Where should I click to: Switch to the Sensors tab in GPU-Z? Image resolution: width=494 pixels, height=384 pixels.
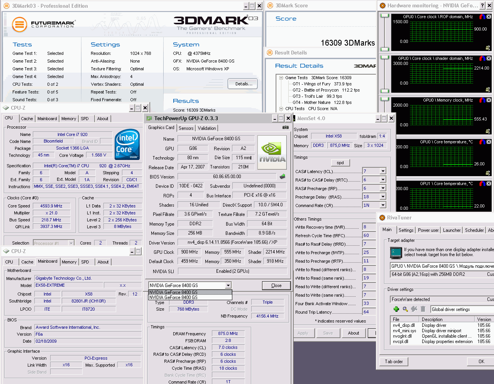point(186,128)
